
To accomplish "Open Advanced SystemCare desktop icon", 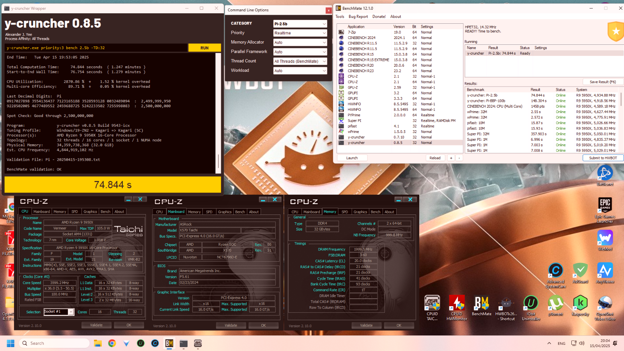I will pos(556,276).
